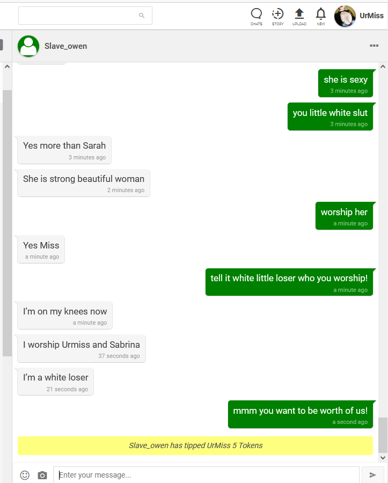Open the three-dot chat options menu
This screenshot has height=483, width=388.
pos(374,46)
